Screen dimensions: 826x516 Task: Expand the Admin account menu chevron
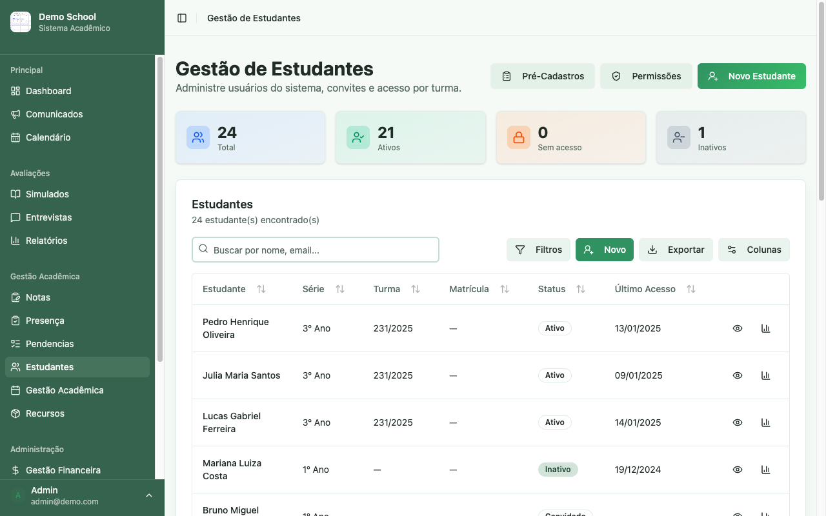click(149, 495)
